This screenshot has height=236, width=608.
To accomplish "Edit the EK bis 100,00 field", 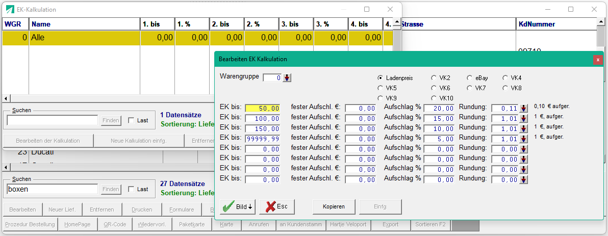I will coord(263,118).
